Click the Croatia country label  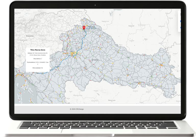tap(95, 59)
